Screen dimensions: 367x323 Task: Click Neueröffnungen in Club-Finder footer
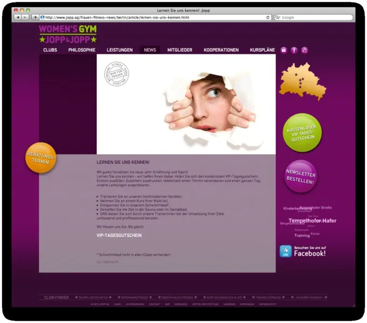(x=309, y=297)
